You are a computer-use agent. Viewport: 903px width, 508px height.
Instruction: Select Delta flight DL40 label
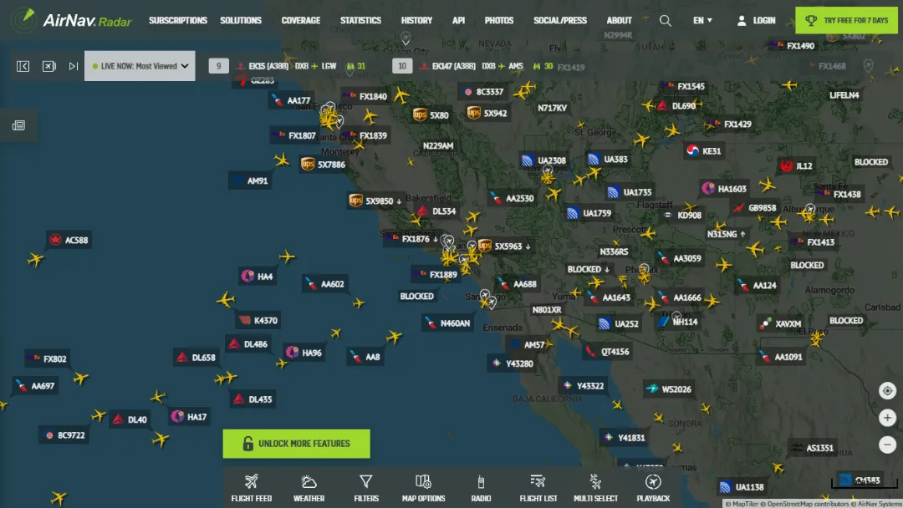[x=130, y=419]
